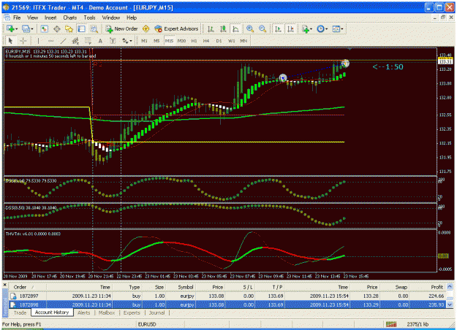Open the View menu
457x330 pixels.
pyautogui.click(x=33, y=18)
